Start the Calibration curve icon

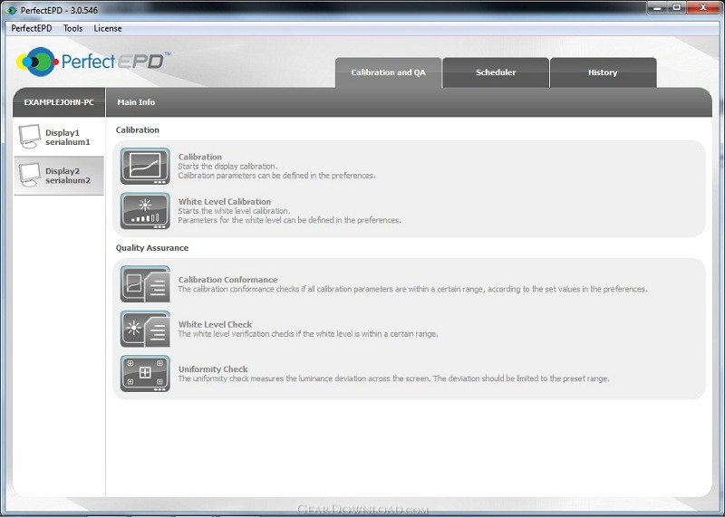click(145, 167)
